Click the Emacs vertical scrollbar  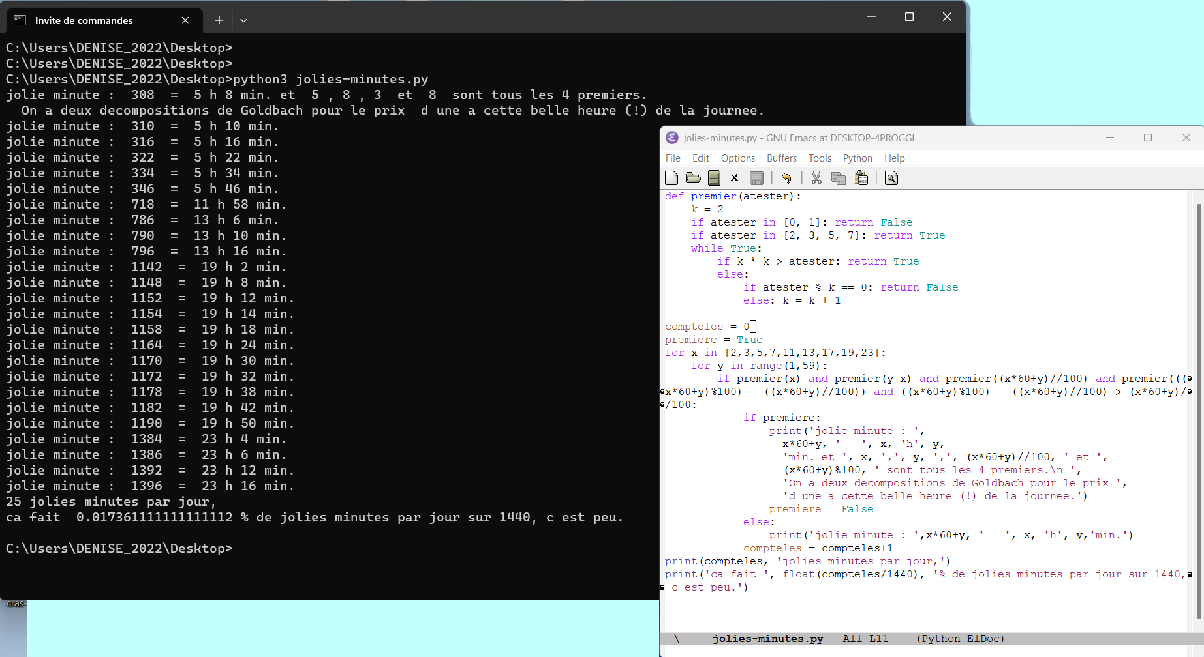click(x=1199, y=411)
